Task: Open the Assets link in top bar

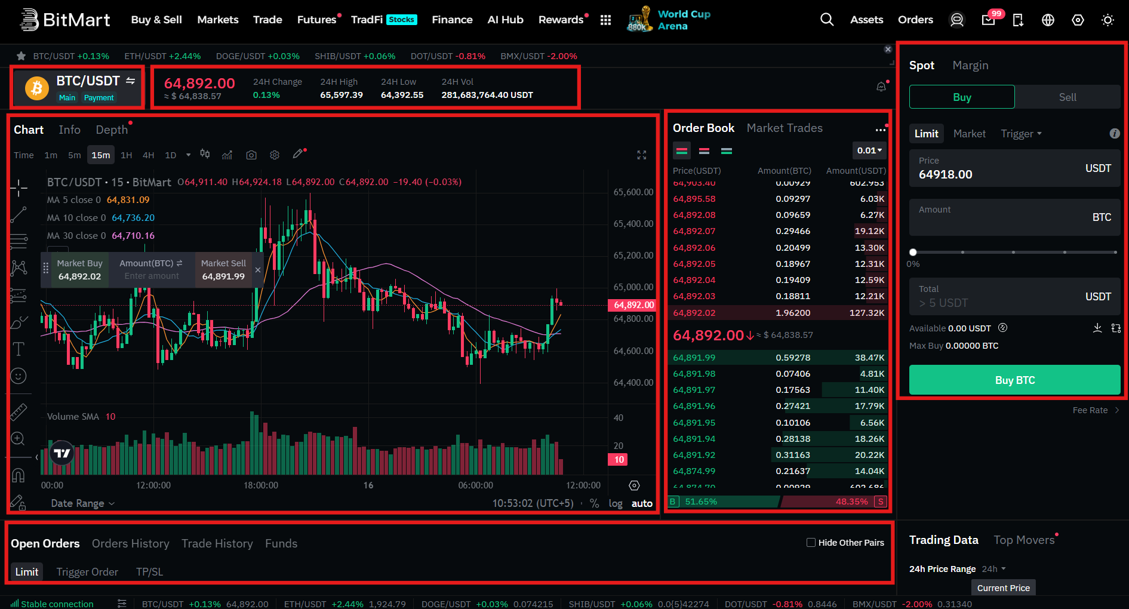Action: tap(866, 20)
